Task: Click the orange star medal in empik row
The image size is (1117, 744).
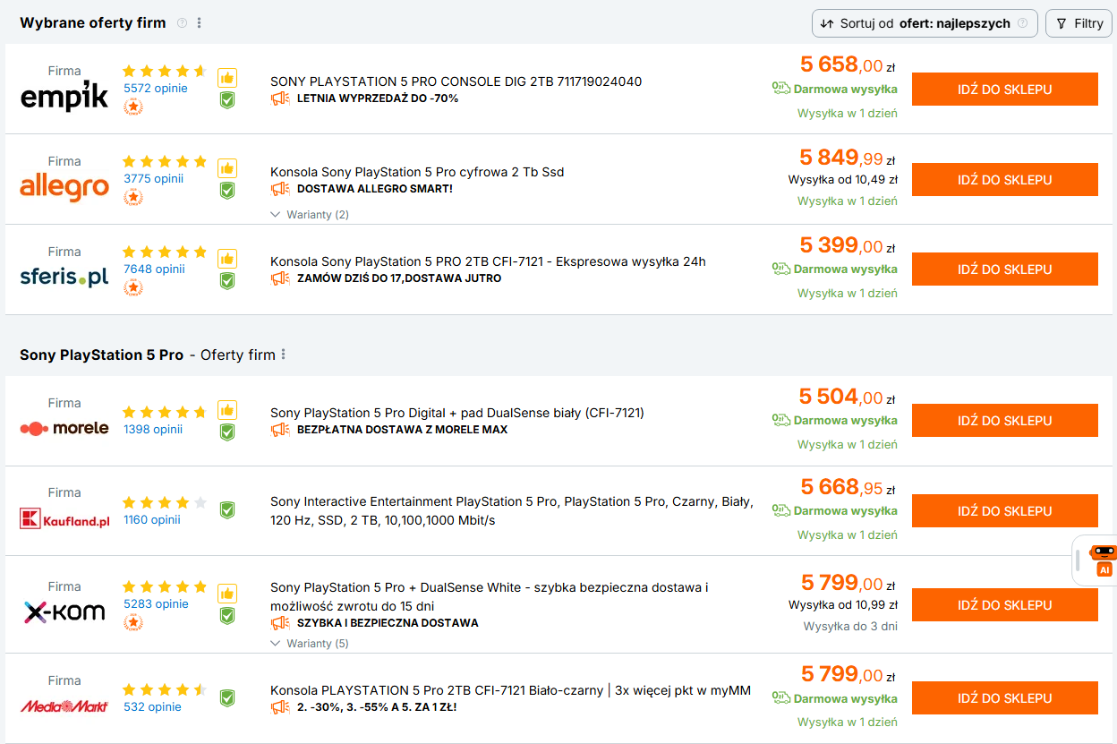Action: 133,107
